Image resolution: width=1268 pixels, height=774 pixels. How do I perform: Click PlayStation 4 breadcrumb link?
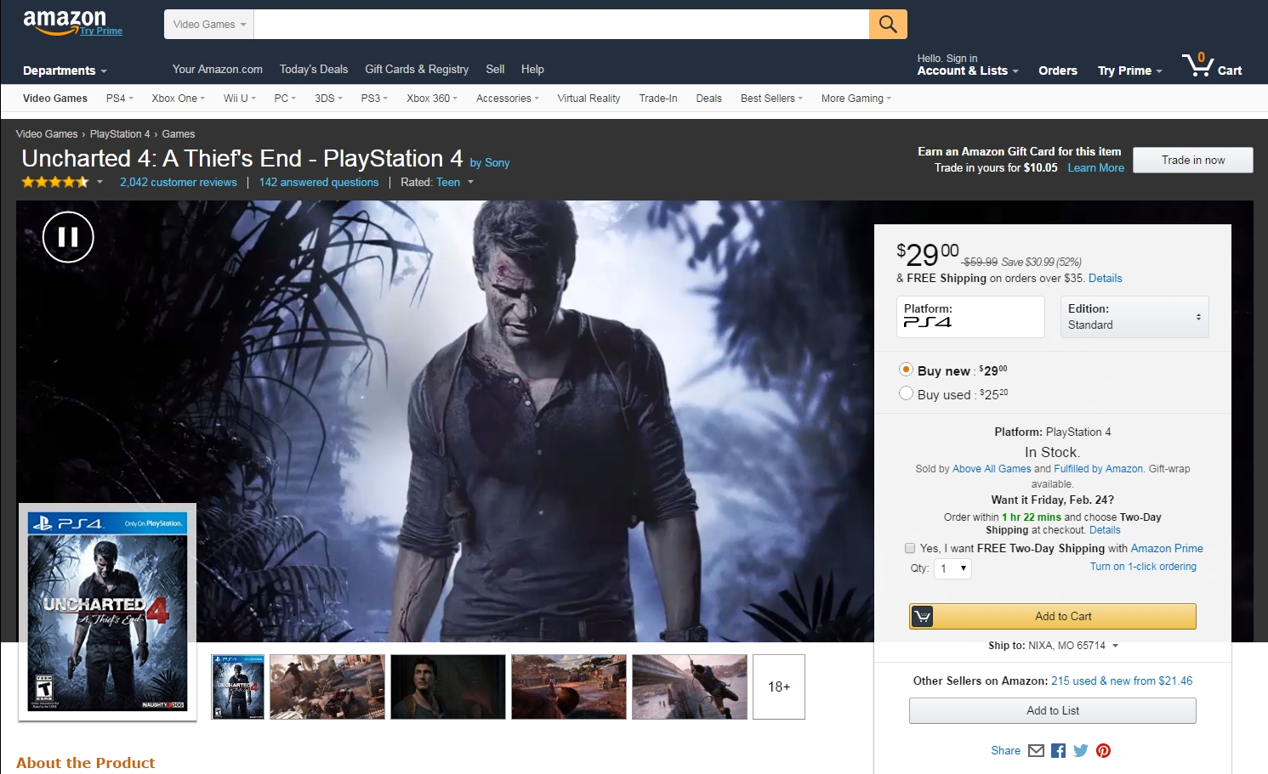click(x=120, y=134)
